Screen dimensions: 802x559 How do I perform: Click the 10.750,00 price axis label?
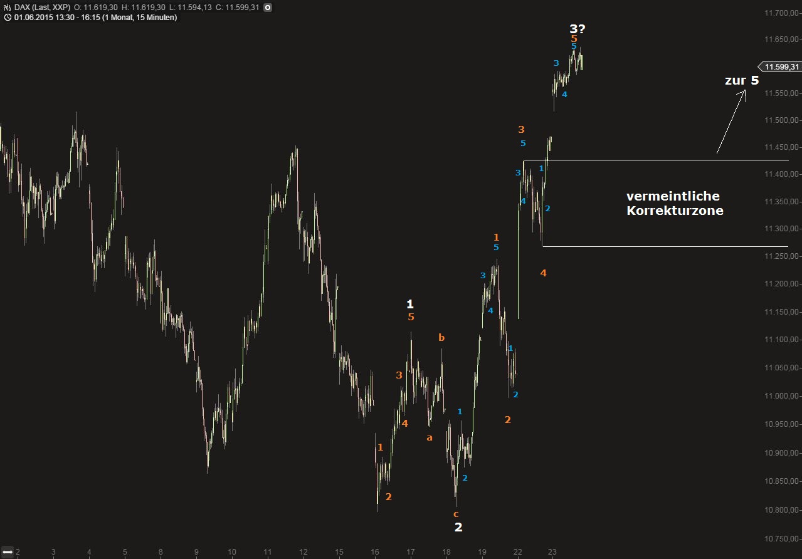coord(781,538)
